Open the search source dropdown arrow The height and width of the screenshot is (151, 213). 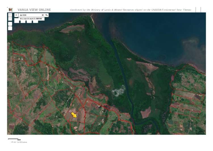16,15
